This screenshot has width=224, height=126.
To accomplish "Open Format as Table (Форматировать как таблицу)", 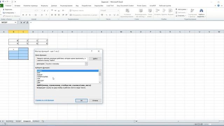I will click(x=141, y=13).
